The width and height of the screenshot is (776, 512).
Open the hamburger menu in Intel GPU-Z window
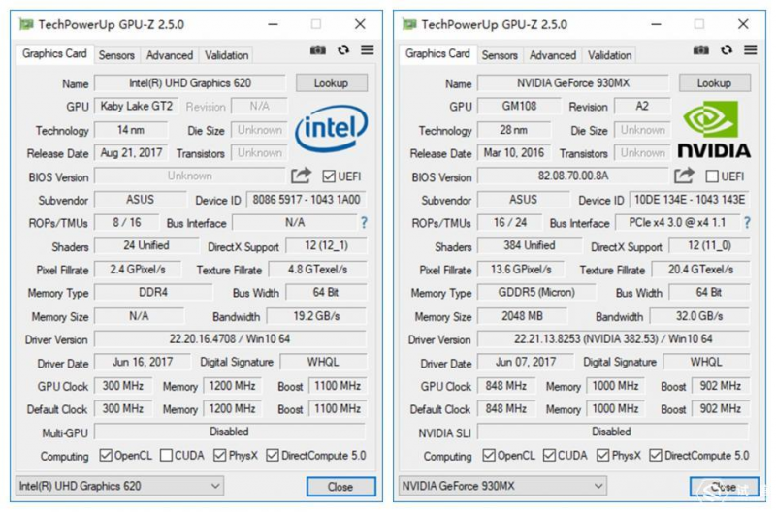[368, 50]
